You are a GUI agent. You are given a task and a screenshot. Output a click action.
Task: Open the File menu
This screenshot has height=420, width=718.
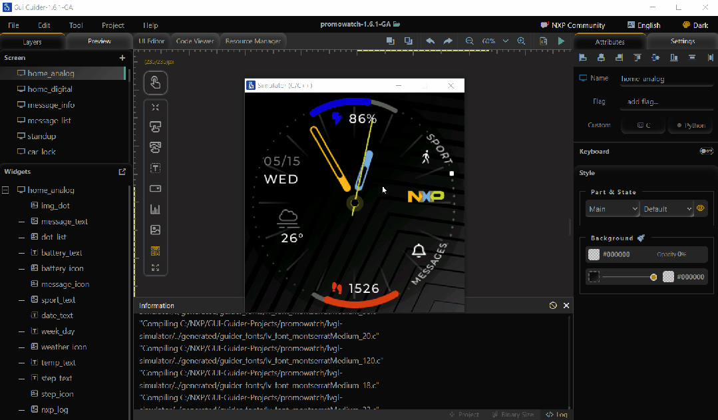(x=13, y=25)
